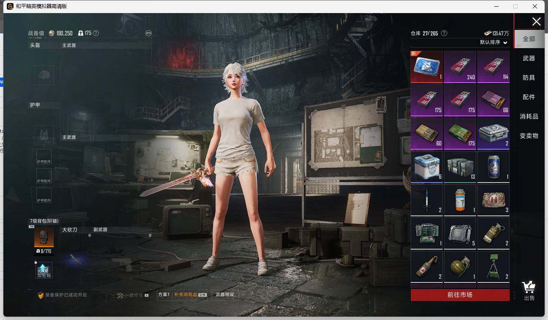
Task: Select the dark crate with quantity 13
Action: tap(460, 167)
